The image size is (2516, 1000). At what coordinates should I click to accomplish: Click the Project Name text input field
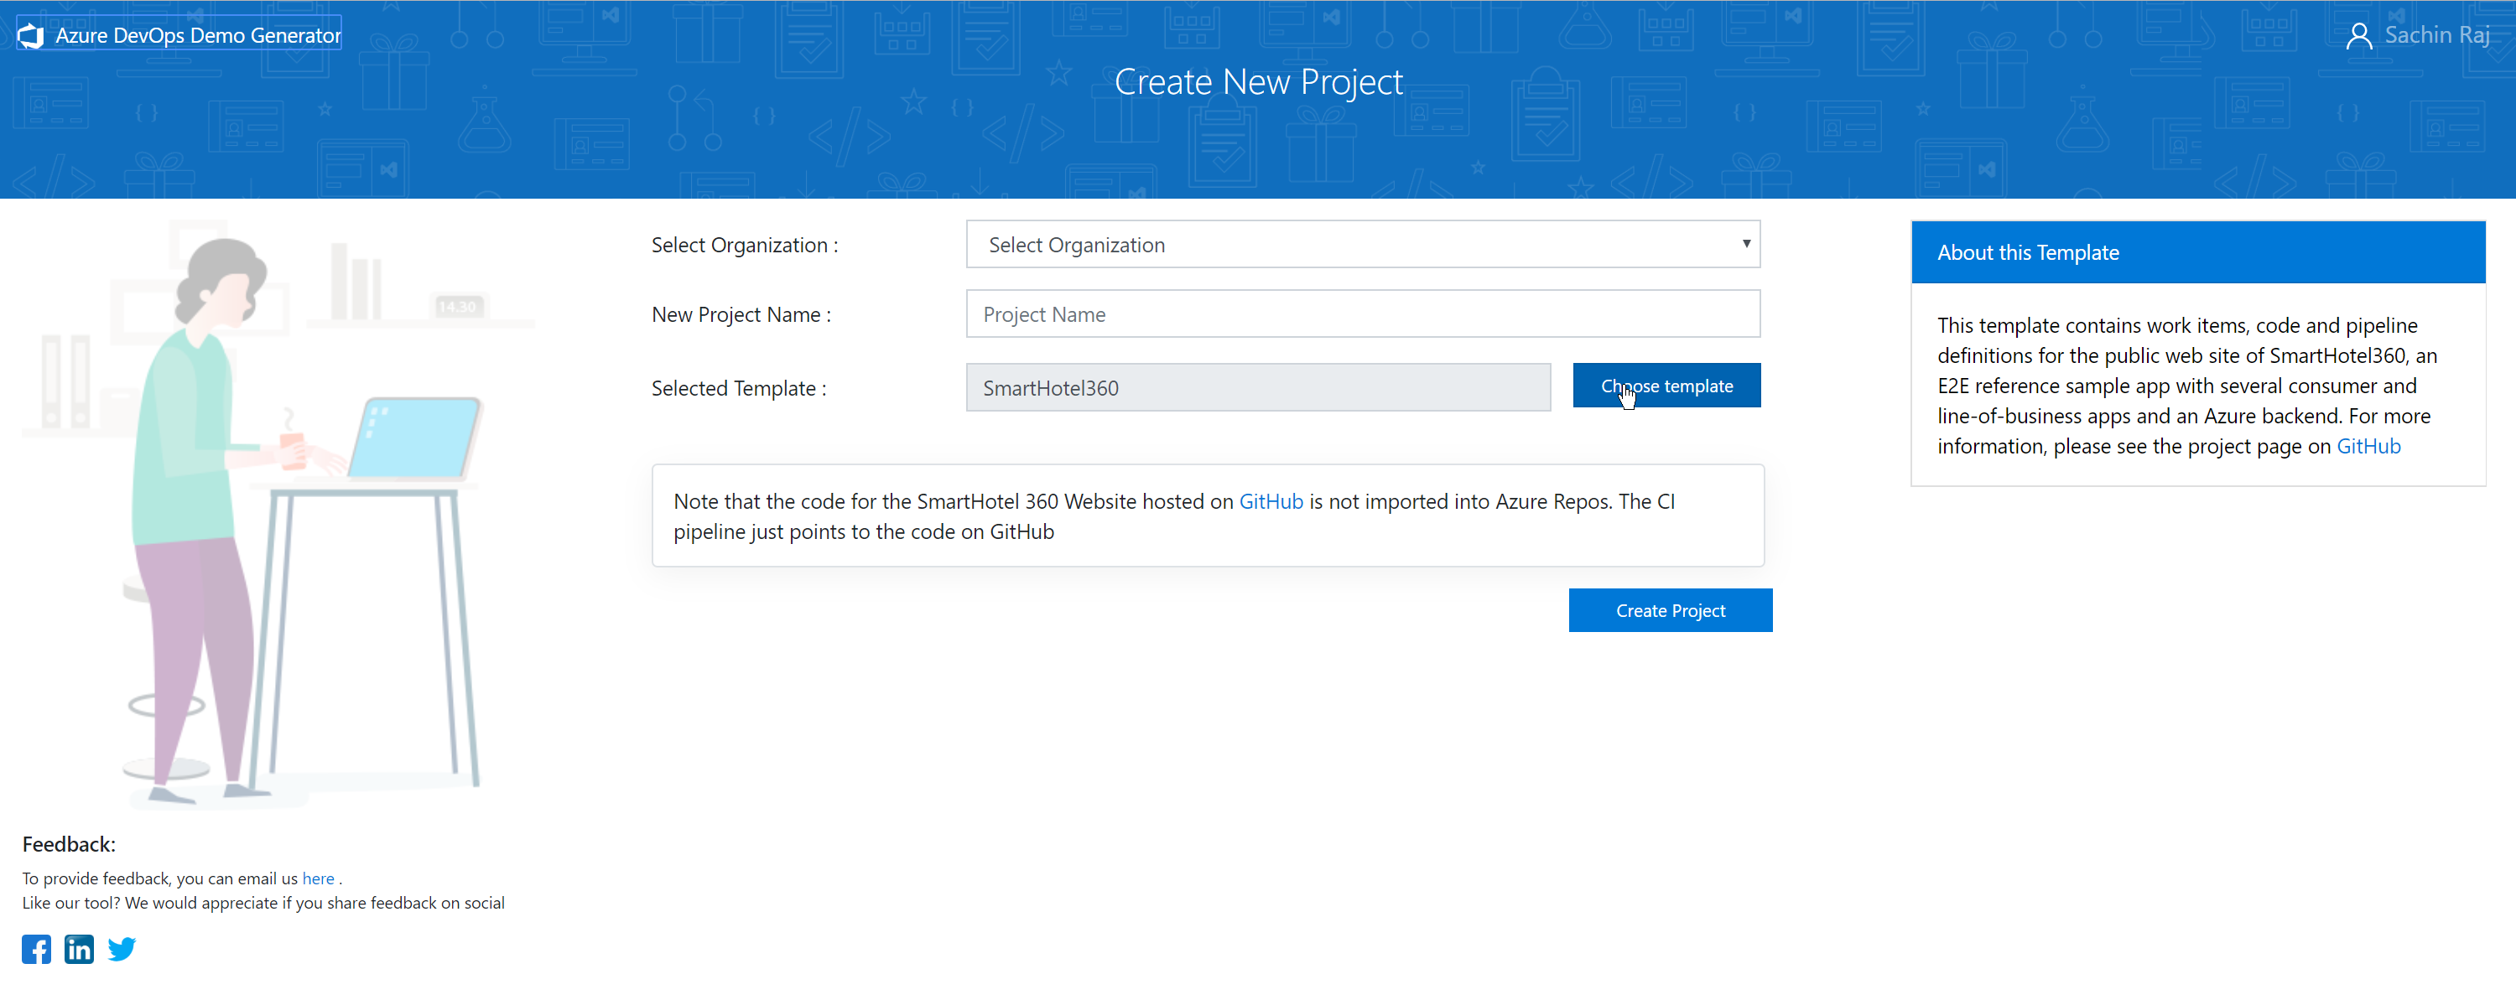click(x=1360, y=314)
